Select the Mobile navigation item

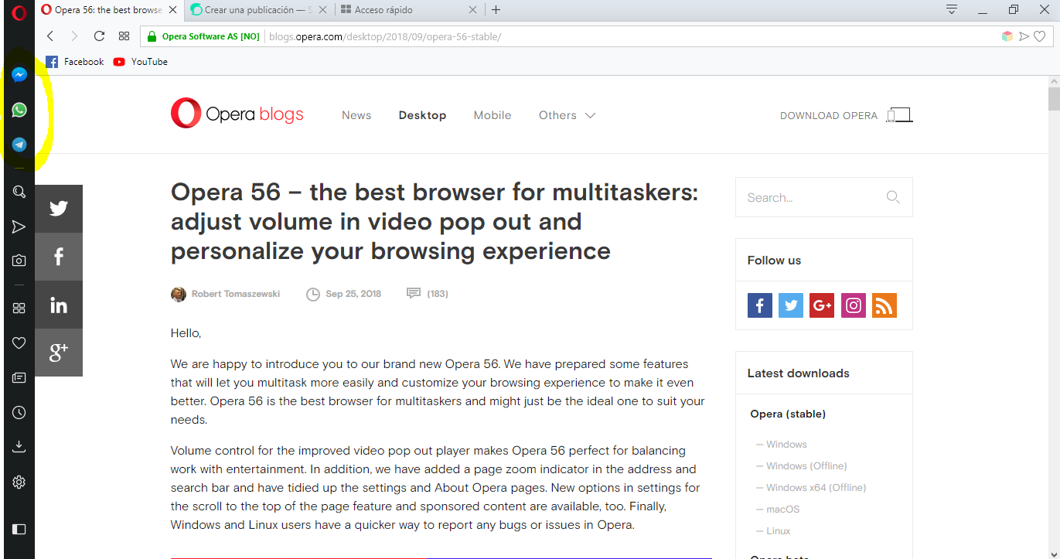[493, 115]
